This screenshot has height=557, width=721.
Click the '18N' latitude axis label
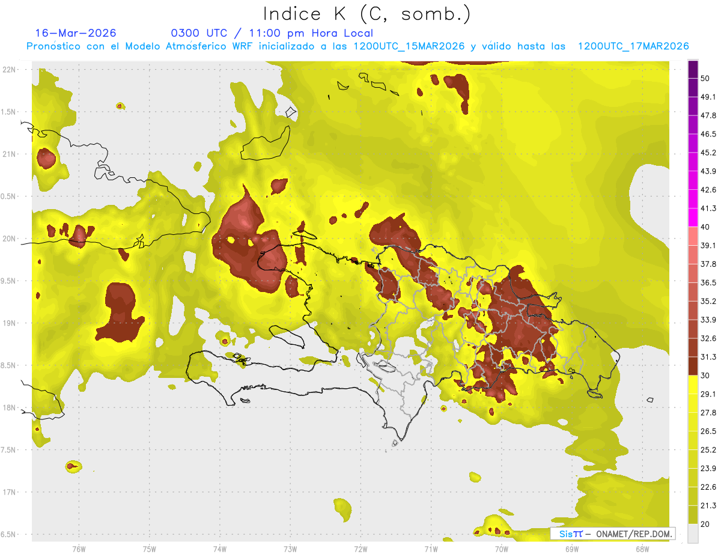tap(9, 408)
